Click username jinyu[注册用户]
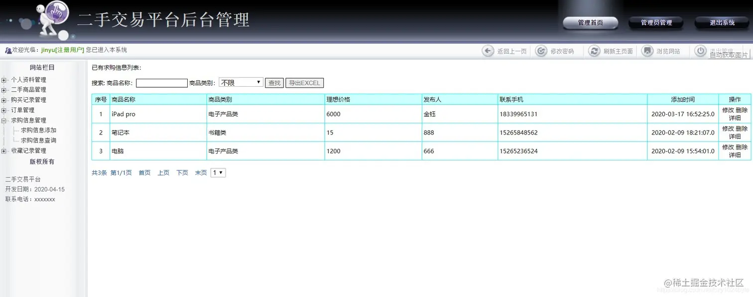The height and width of the screenshot is (297, 753). (x=62, y=50)
